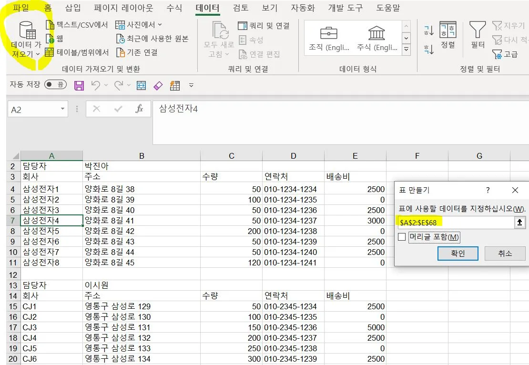Close the 표 만들기 dialog
Viewport: 529px width, 365px height.
[515, 190]
